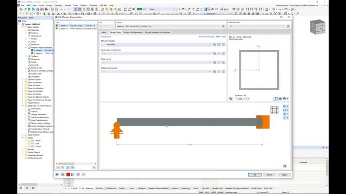Screen dimensions: 346x194
Task: Click the Name input field
Action: [169, 26]
